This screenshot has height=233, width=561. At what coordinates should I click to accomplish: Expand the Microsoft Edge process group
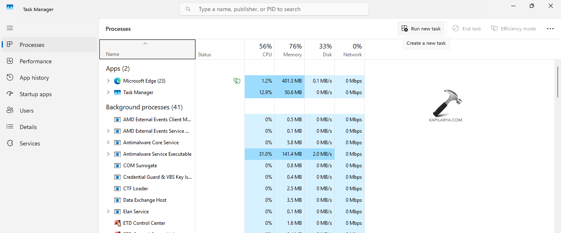click(108, 81)
